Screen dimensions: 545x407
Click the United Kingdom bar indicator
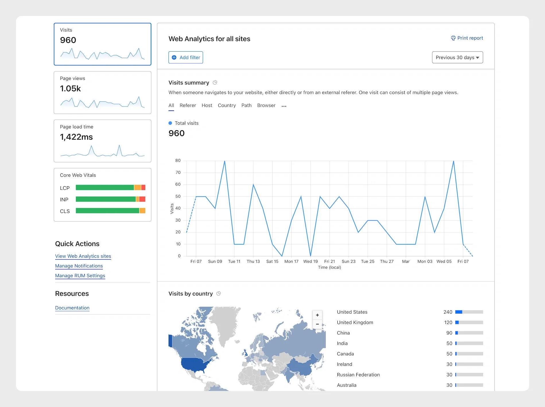[x=469, y=322]
